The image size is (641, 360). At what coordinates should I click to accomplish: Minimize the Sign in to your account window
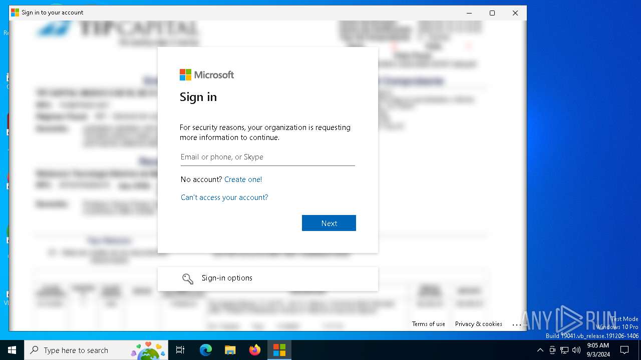click(x=469, y=13)
